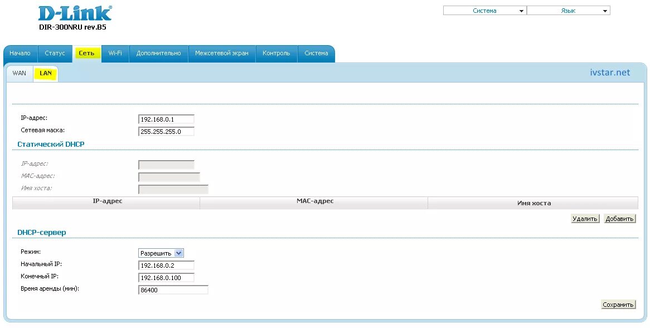Click the router IP-адрес field 192.168.0.1
Viewport: 650px width, 328px height.
(166, 119)
